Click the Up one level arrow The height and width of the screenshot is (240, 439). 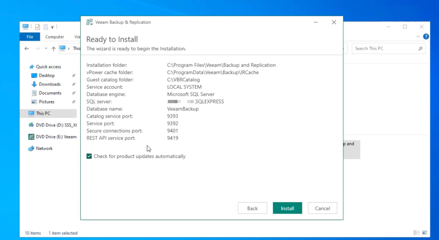coord(54,48)
